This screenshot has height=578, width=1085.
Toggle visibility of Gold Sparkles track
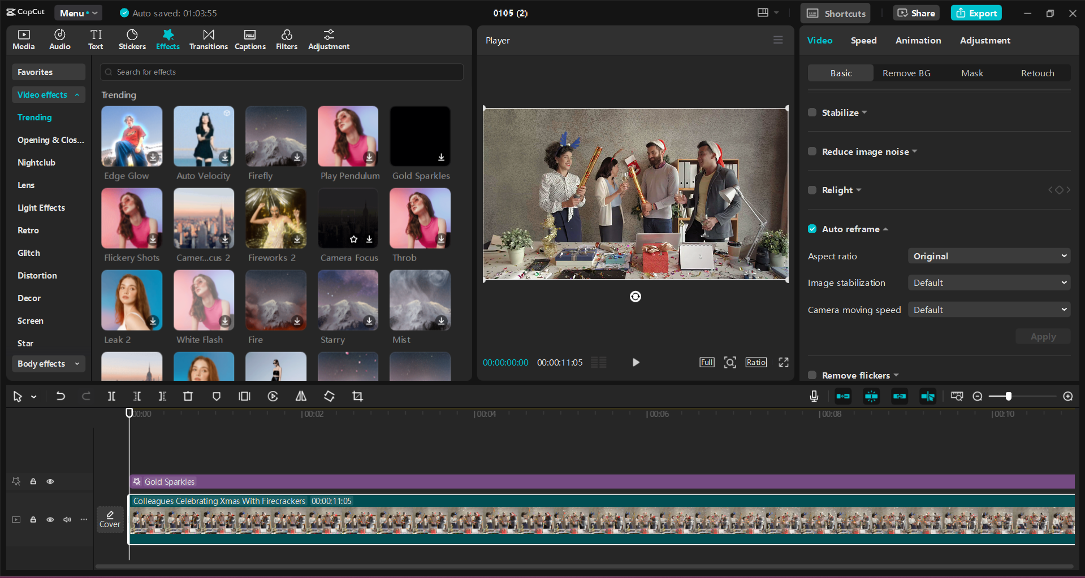[50, 481]
